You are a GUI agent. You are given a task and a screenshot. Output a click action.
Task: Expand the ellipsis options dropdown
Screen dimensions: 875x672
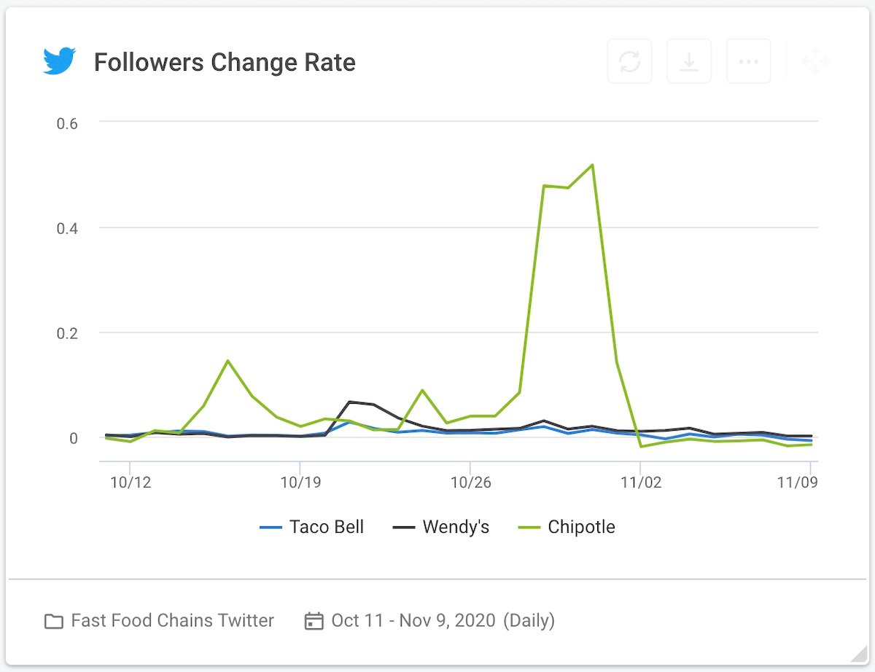coord(749,61)
